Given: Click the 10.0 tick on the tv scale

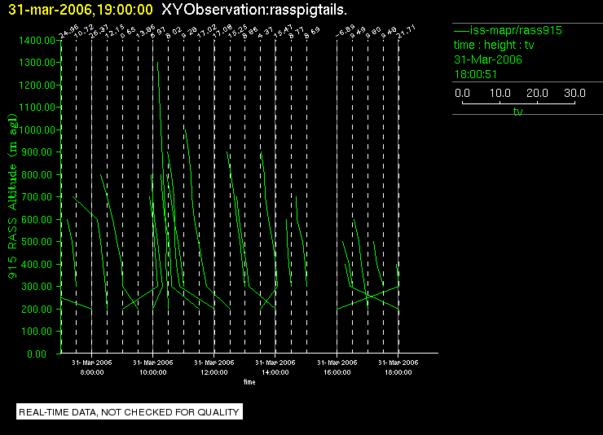Looking at the screenshot, I should 500,93.
